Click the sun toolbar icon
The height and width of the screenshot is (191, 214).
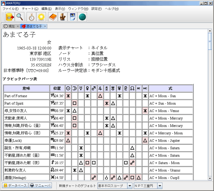41,17
